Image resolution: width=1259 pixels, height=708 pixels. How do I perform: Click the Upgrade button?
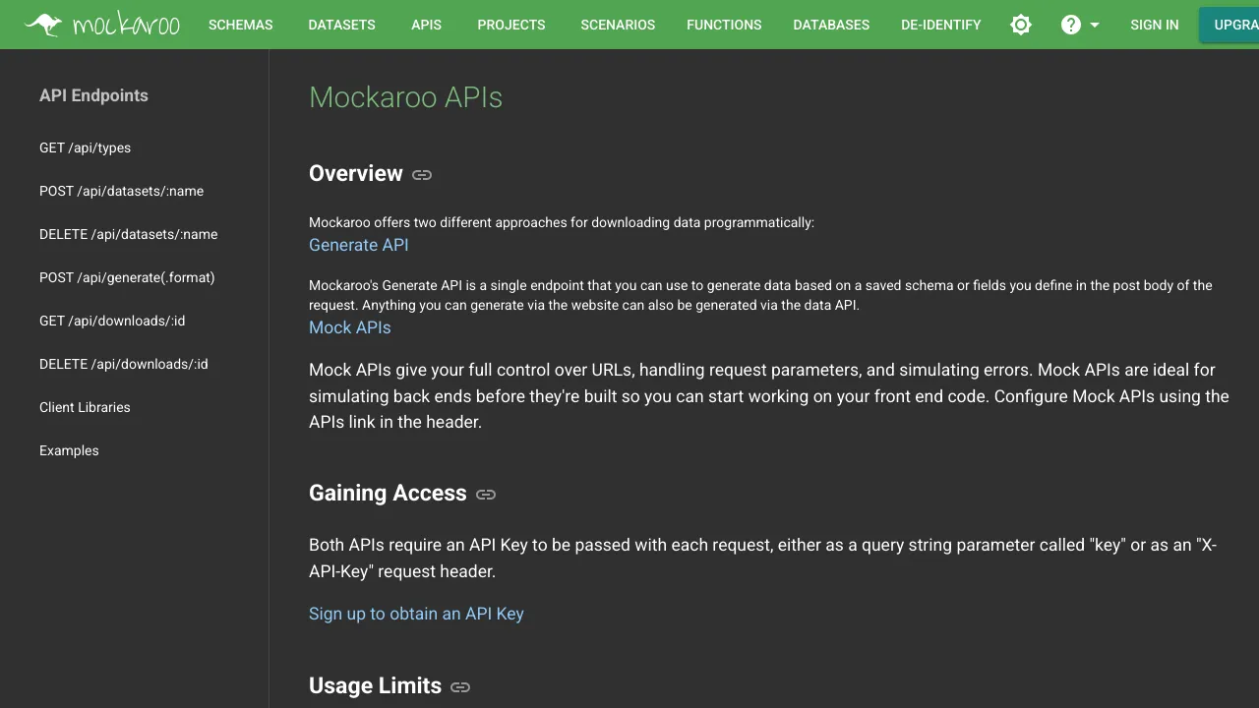(1229, 25)
